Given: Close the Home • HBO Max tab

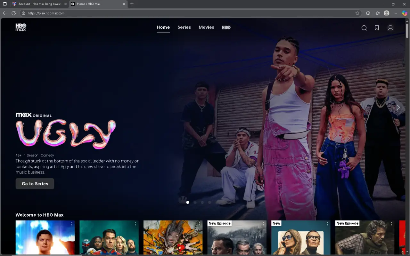Looking at the screenshot, I should 124,4.
